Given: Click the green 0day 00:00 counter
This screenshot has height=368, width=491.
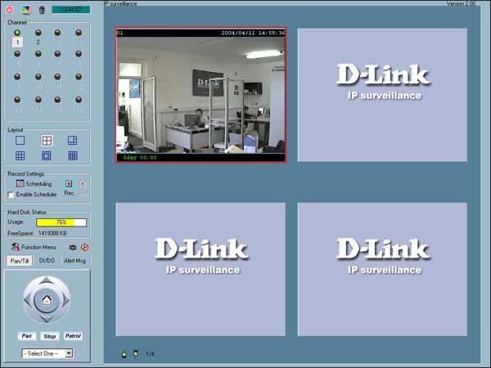Looking at the screenshot, I should (140, 157).
